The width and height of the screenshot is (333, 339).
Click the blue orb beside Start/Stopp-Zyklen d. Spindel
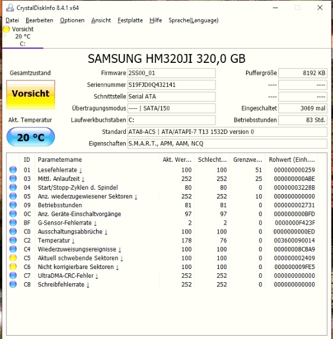pos(13,188)
